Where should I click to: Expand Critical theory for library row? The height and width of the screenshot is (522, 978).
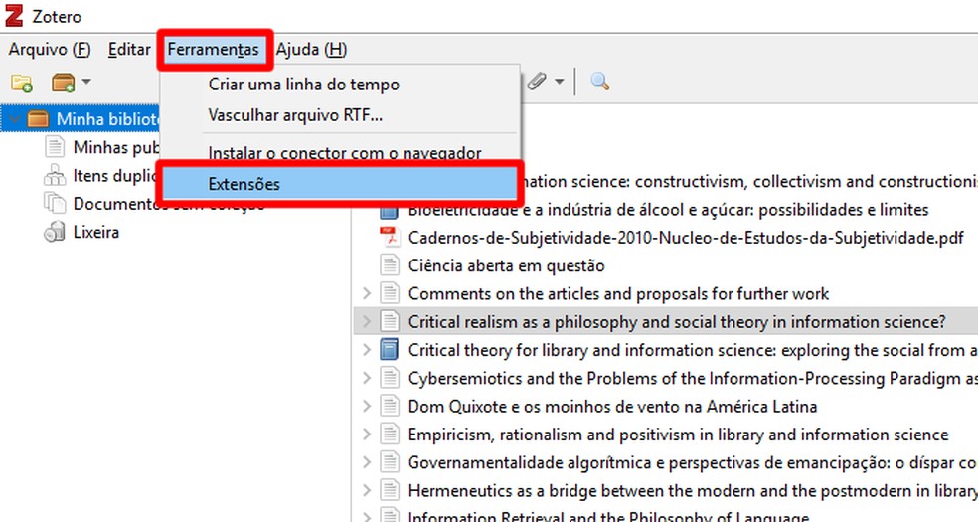tap(367, 350)
